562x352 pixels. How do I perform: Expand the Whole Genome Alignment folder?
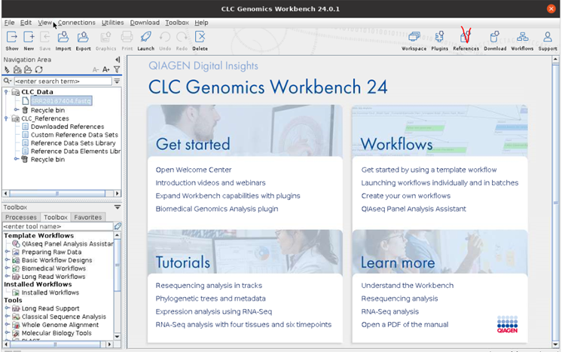[7, 324]
